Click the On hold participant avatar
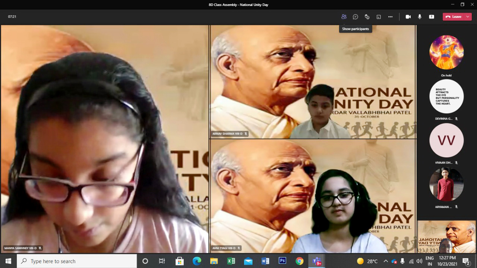The height and width of the screenshot is (268, 477). [446, 52]
